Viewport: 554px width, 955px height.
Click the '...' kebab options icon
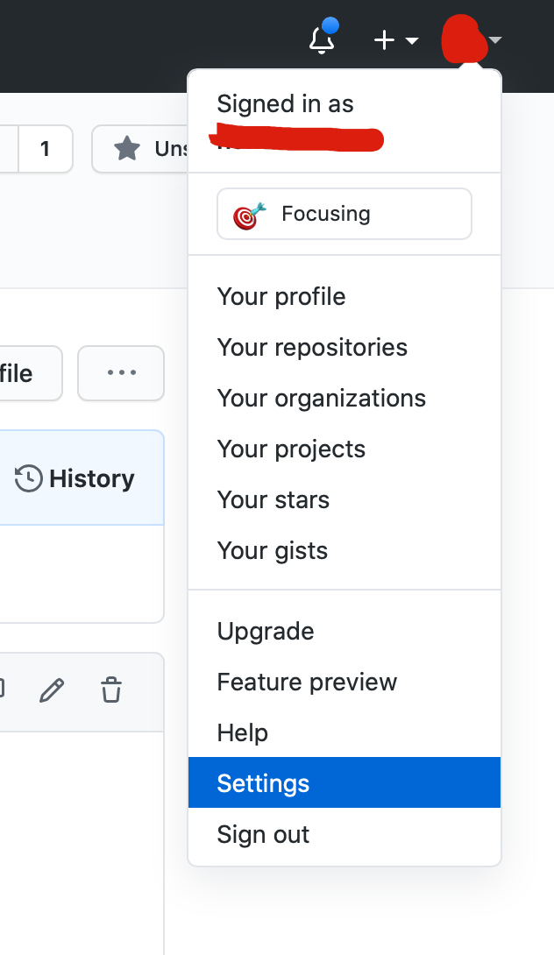[120, 373]
